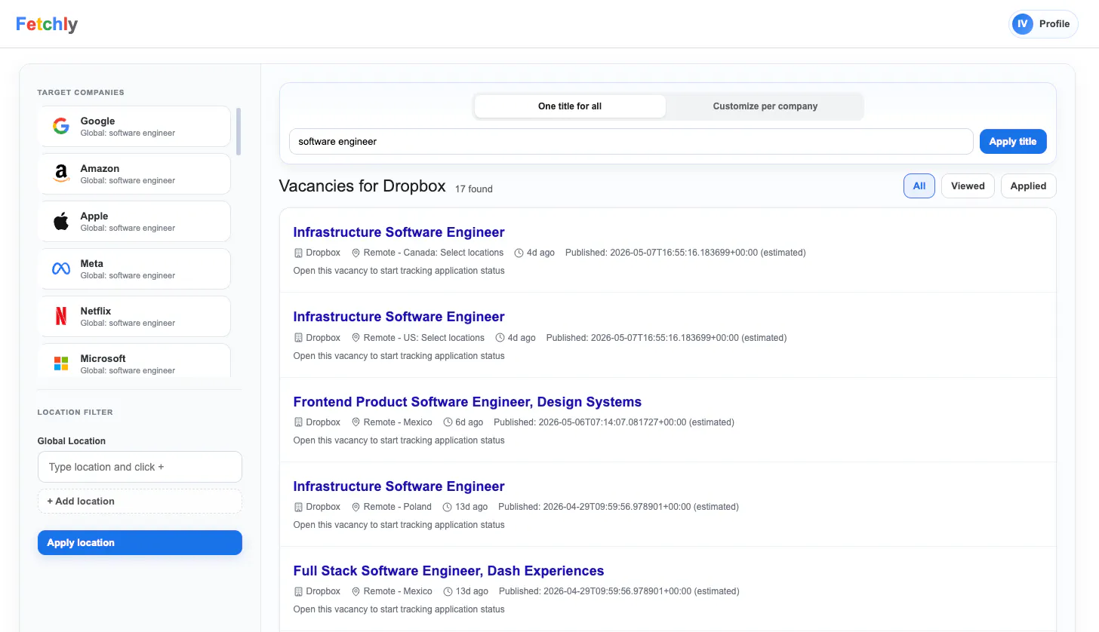The width and height of the screenshot is (1099, 632).
Task: Click location pin icon beside Remote - Canada
Action: (356, 253)
